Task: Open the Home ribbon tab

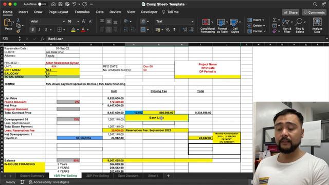Action: pos(8,12)
